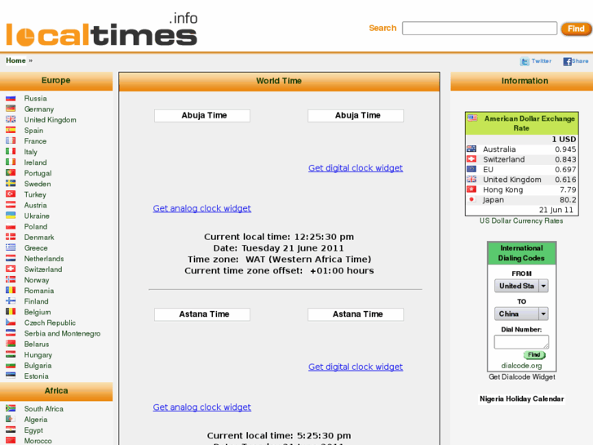Click the South Africa flag icon
Viewport: 593px width, 445px height.
click(x=11, y=408)
